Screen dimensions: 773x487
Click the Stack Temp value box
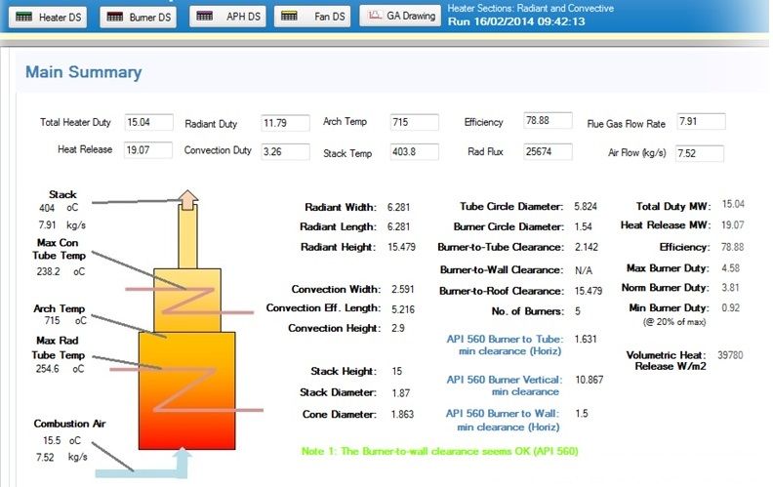pos(413,152)
